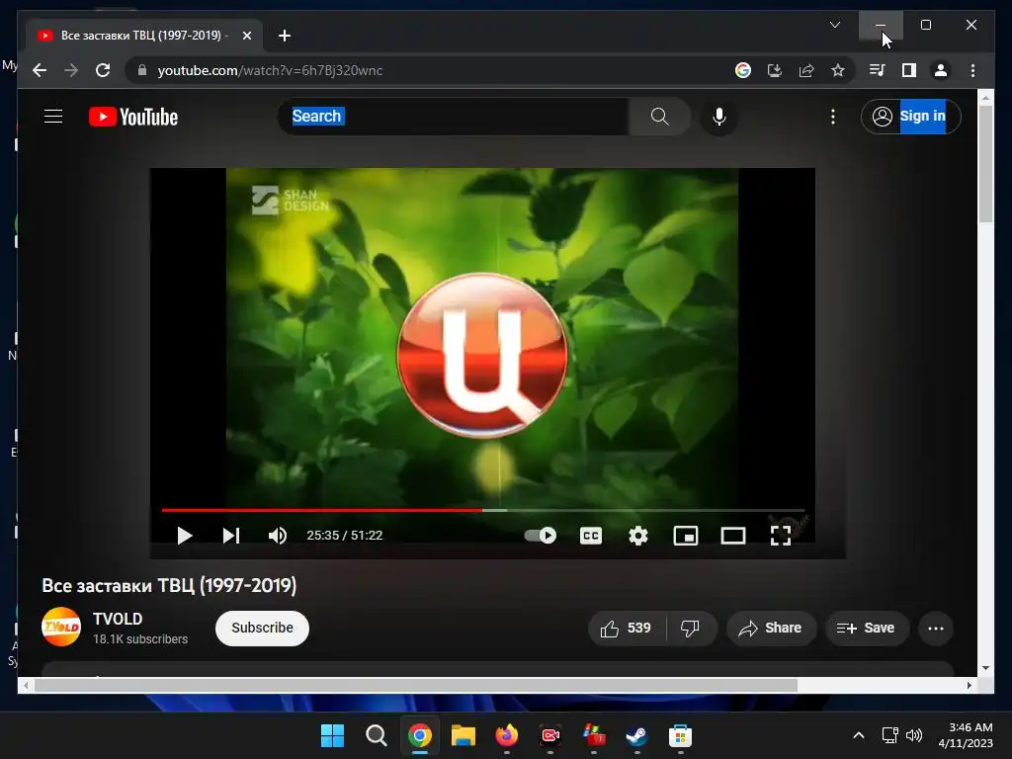This screenshot has width=1012, height=759.
Task: Save the video to a playlist
Action: [866, 628]
